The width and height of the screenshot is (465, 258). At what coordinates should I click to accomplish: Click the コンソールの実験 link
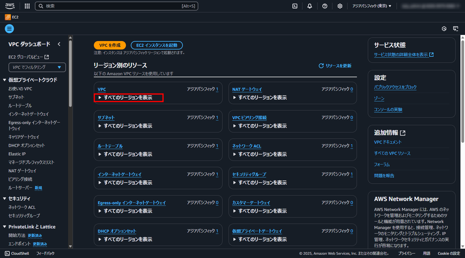[x=388, y=110]
